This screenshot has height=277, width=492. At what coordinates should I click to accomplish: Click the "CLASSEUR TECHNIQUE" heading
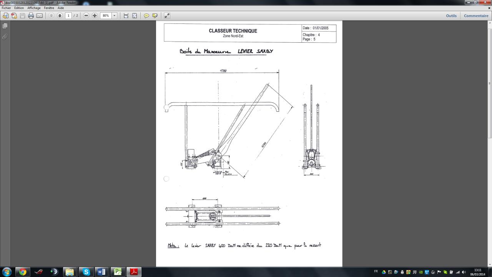tap(233, 31)
